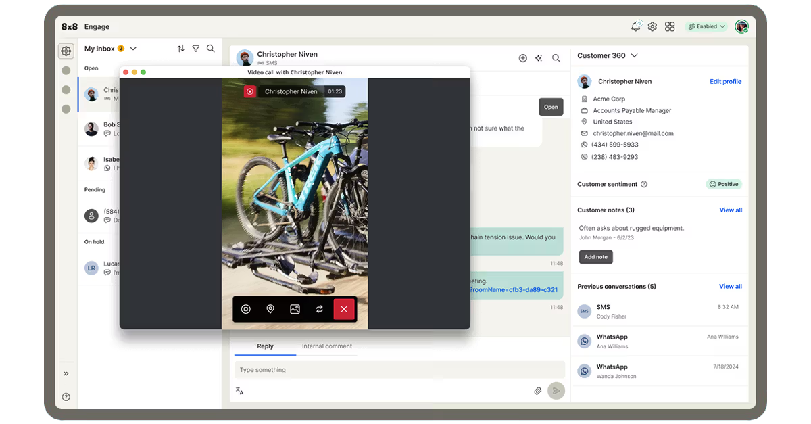Switch to the Internal comment tab
This screenshot has width=811, height=424.
327,346
